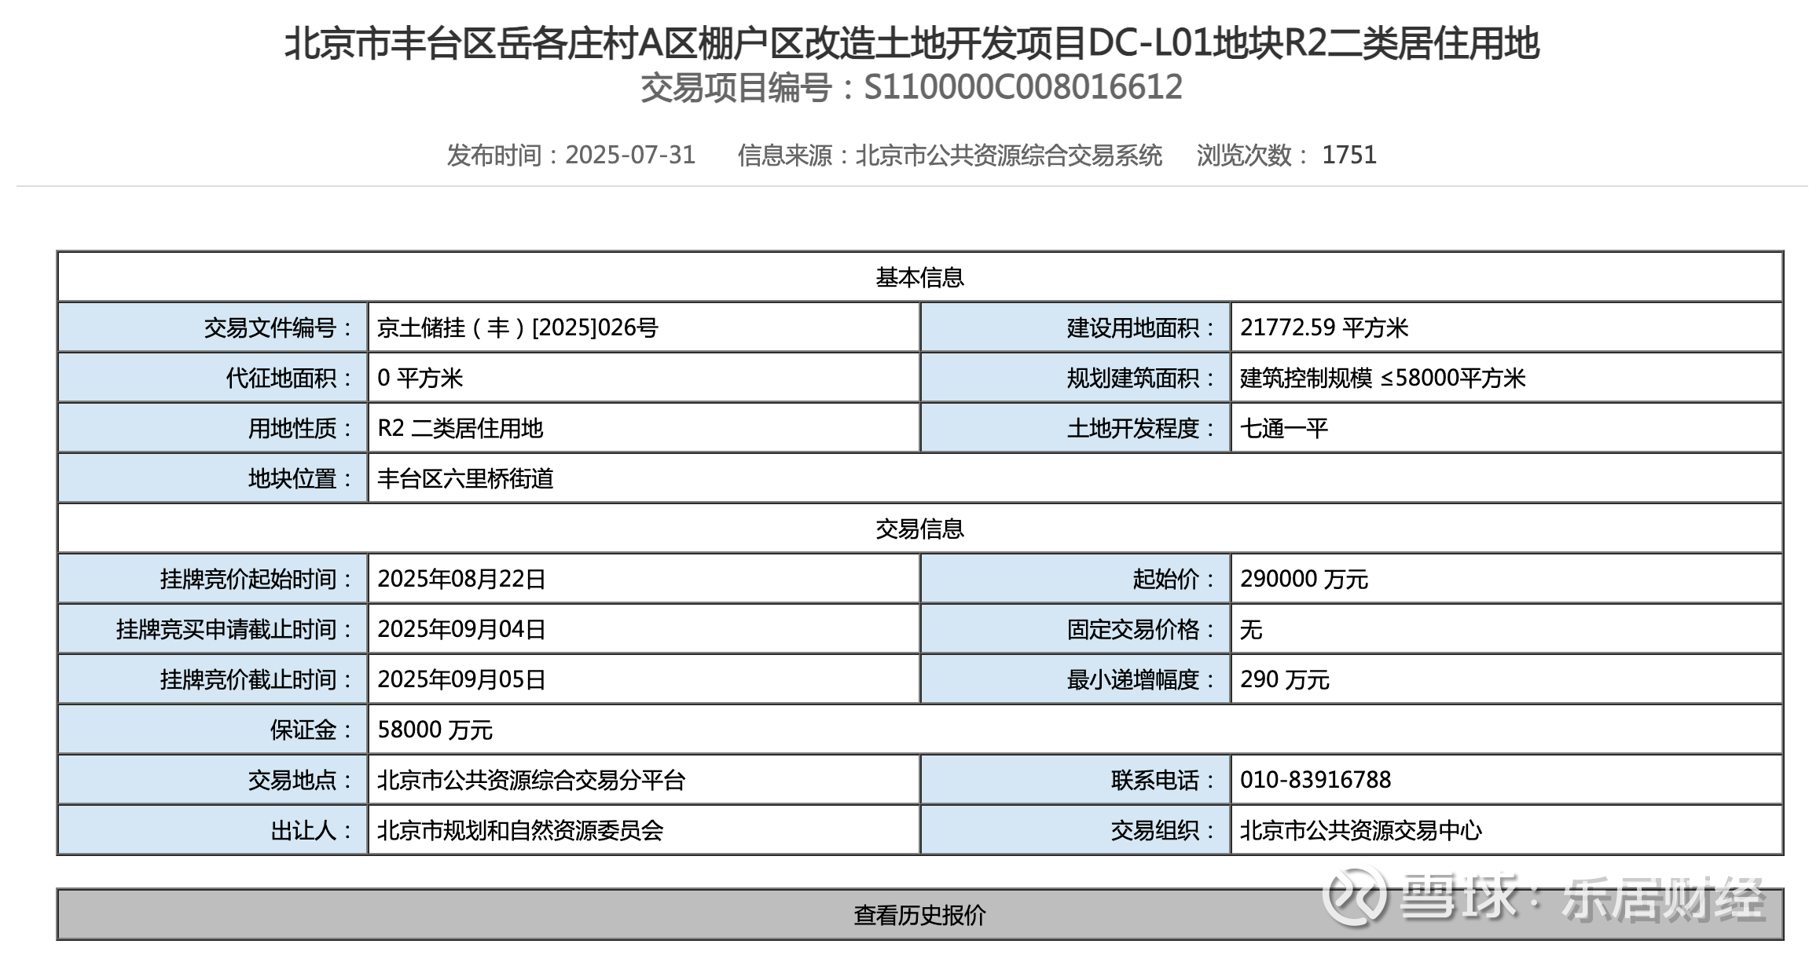Click the location value 丰台区六里桥街道

465,478
